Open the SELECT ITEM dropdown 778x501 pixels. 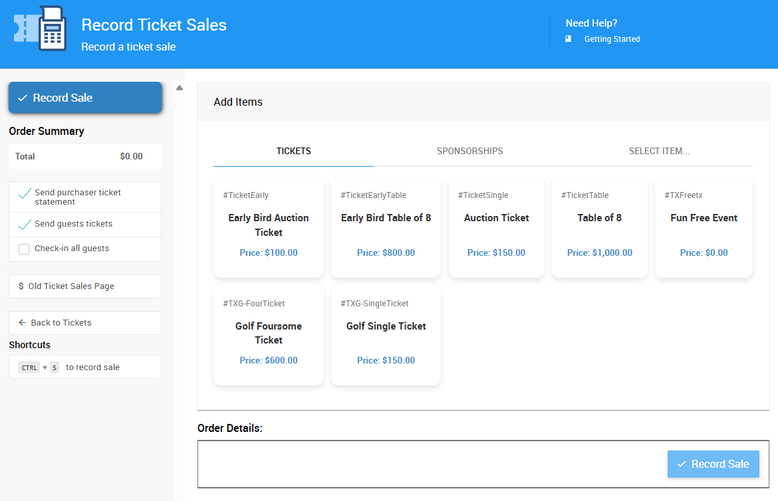pyautogui.click(x=660, y=151)
